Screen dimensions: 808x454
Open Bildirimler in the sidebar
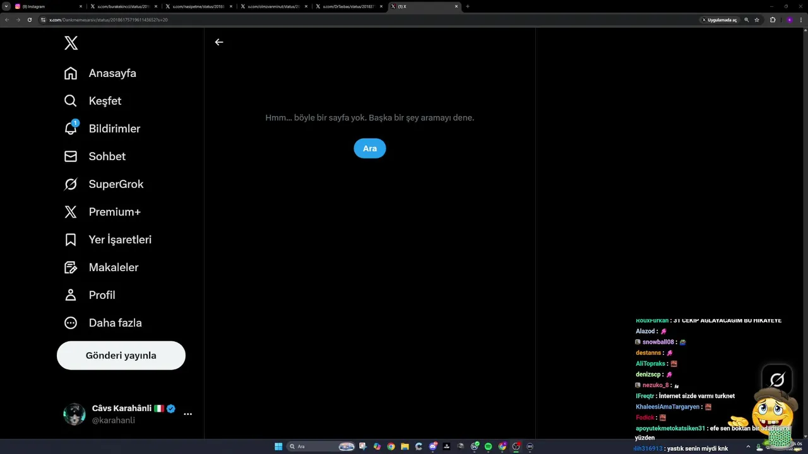pos(102,129)
